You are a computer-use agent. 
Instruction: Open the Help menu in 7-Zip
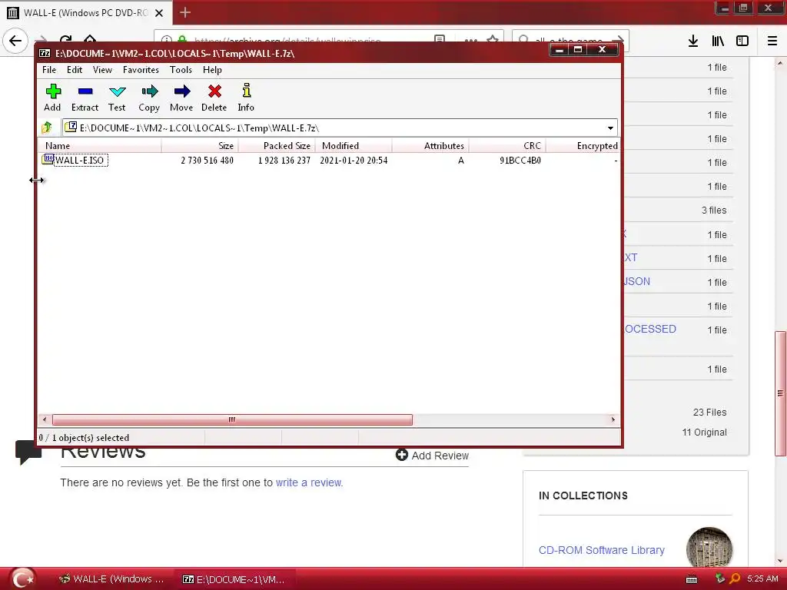tap(212, 70)
